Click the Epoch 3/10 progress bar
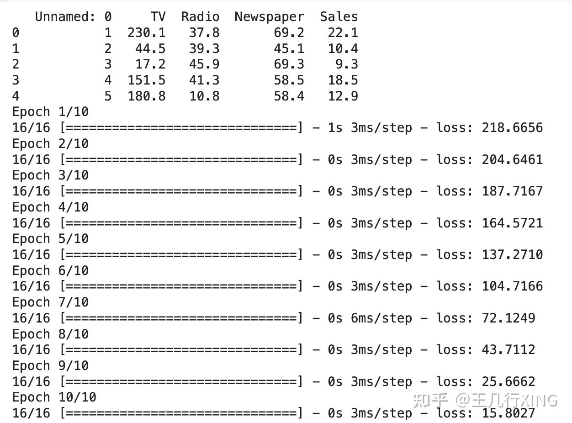The image size is (572, 423). (181, 191)
